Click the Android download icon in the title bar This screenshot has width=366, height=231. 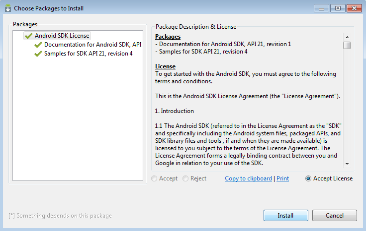[x=8, y=8]
